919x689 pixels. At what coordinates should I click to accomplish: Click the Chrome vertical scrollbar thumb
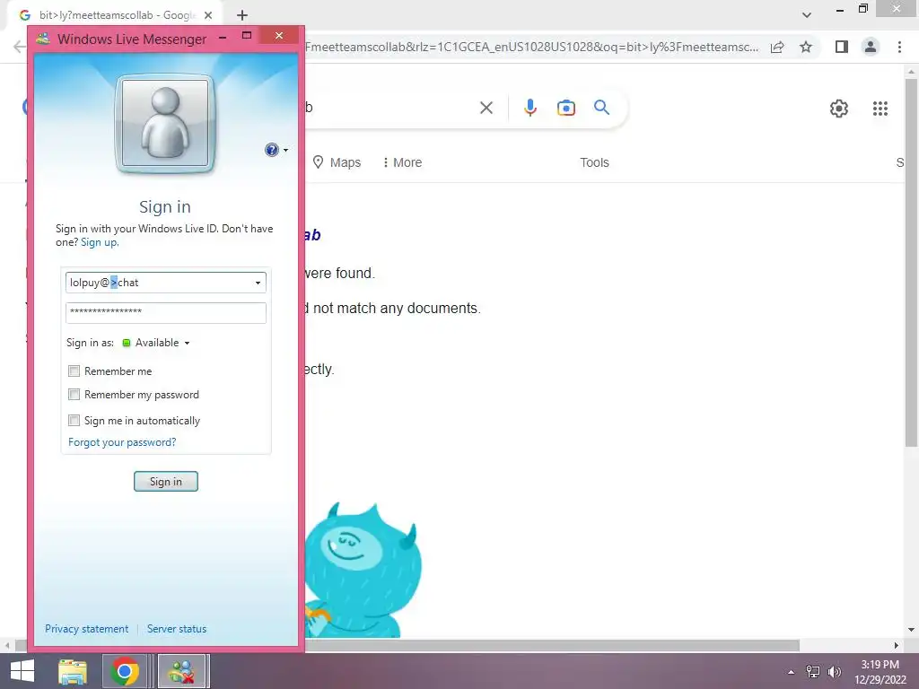tap(911, 263)
